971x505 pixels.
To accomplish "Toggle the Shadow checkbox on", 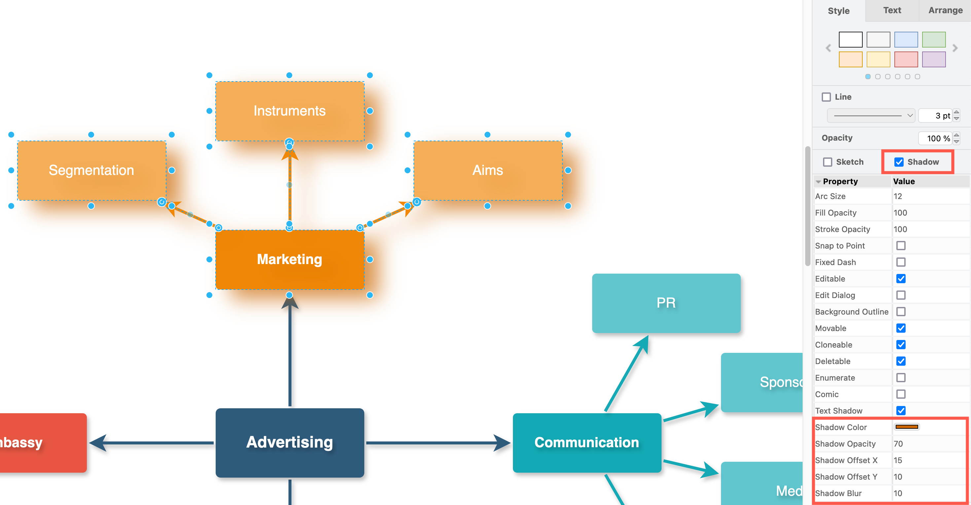I will click(895, 162).
